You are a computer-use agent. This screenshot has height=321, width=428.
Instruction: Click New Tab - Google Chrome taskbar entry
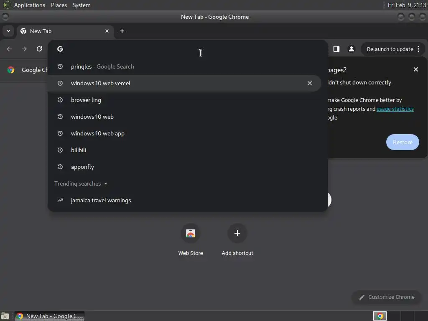49,316
